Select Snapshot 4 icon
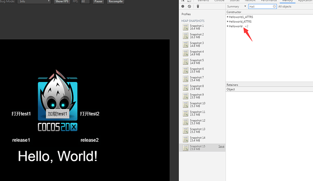 coord(186,53)
